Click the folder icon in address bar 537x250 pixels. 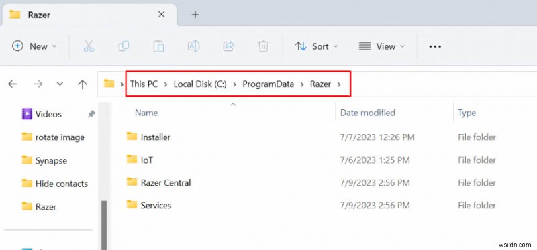click(109, 84)
